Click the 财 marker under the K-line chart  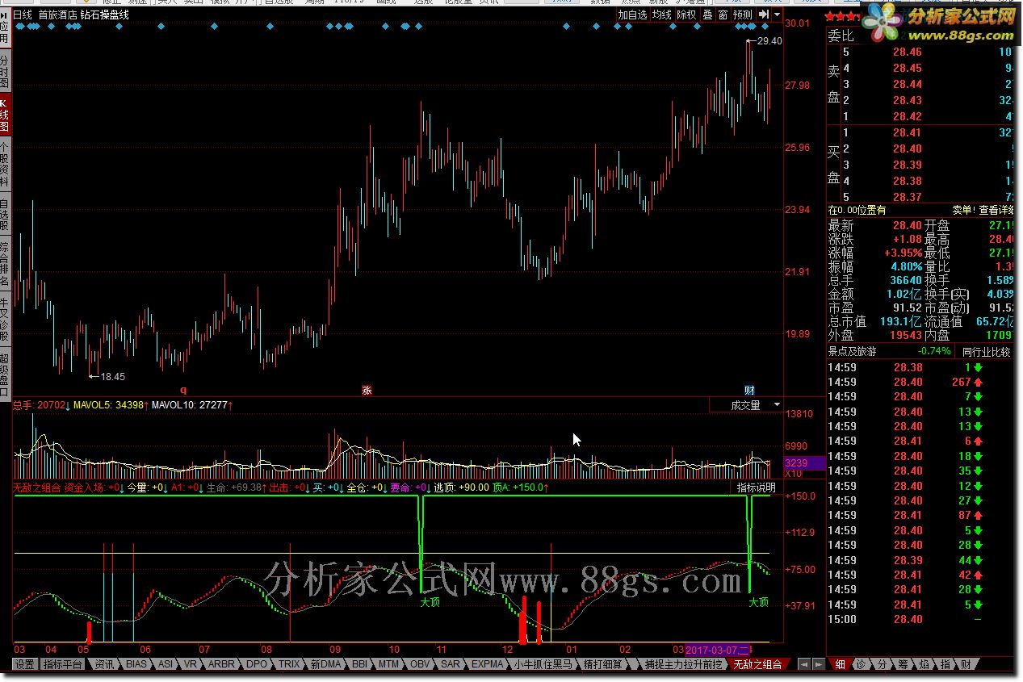(749, 390)
